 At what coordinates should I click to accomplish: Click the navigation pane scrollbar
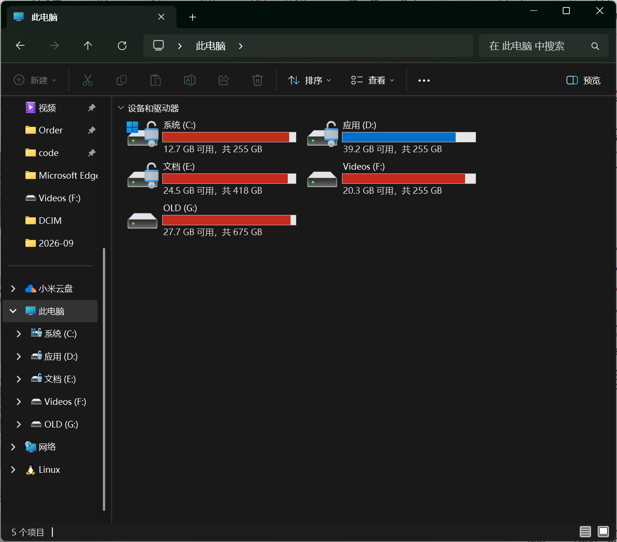(x=104, y=379)
